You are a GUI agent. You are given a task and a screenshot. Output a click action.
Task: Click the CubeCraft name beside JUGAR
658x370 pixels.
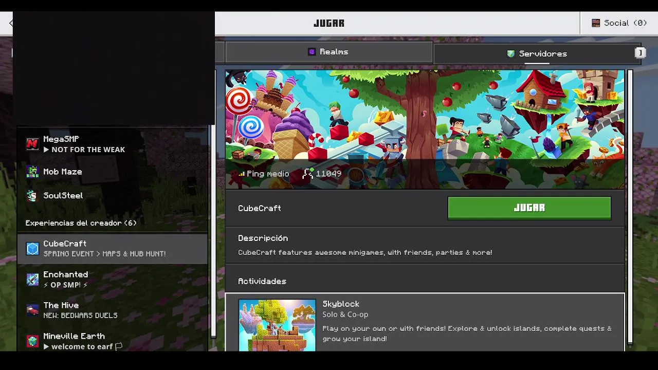point(260,208)
